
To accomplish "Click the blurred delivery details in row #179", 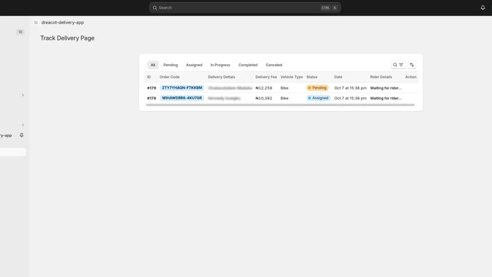I will coord(230,88).
